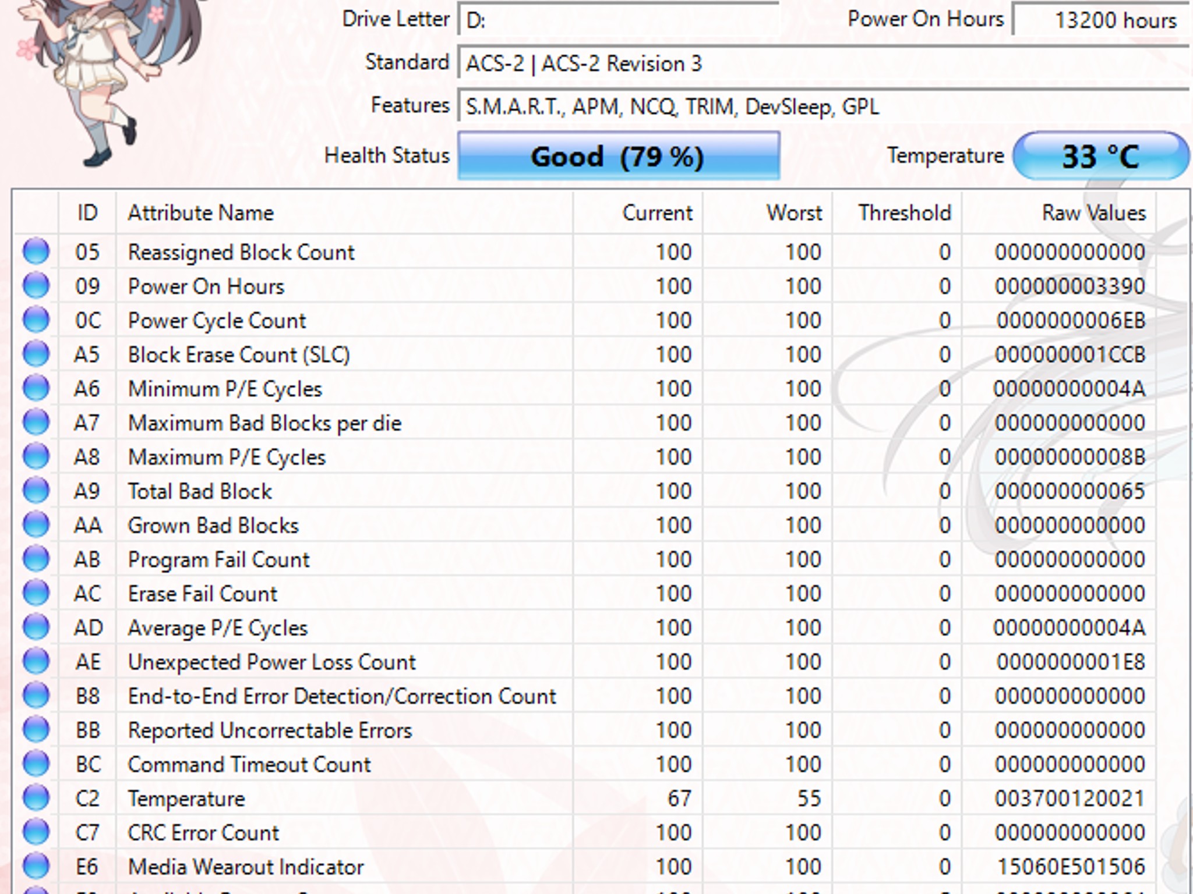Click raw value 0000000006EB
Screen dimensions: 1193x894
(1071, 321)
